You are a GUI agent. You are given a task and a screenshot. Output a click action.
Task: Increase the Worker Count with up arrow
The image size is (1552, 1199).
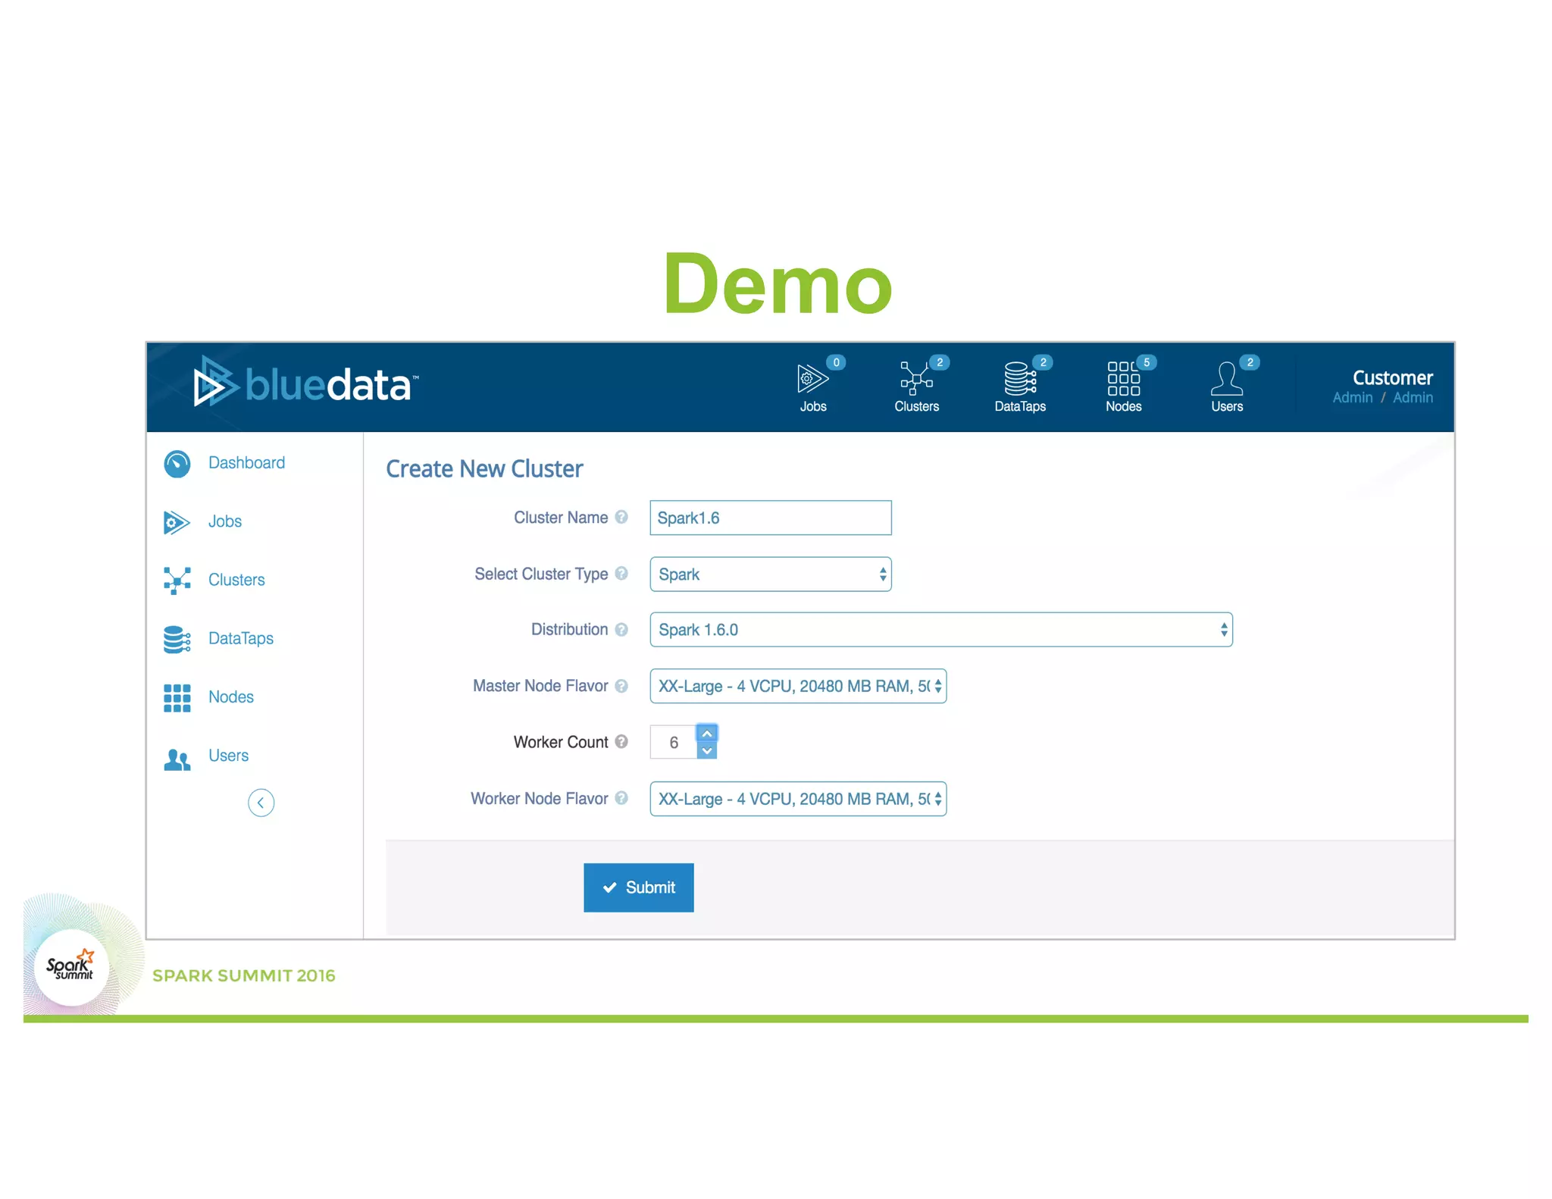point(707,734)
